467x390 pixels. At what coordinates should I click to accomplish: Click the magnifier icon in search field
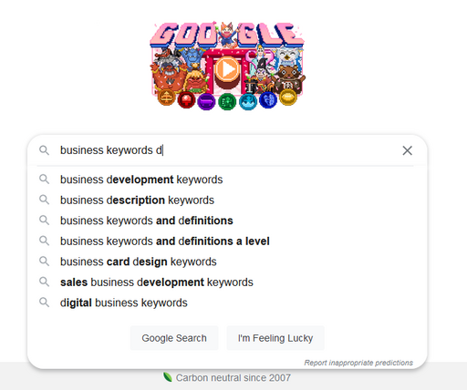(x=45, y=150)
